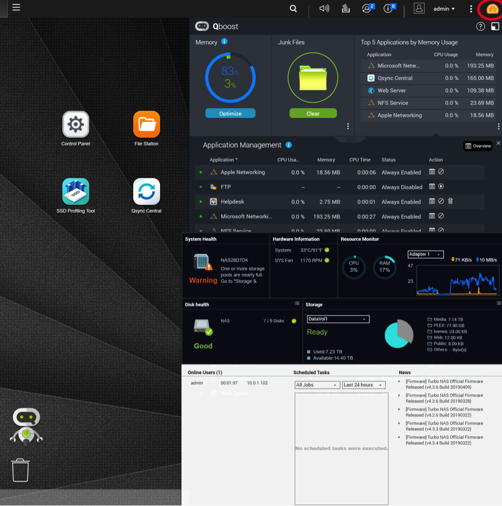This screenshot has height=506, width=502.
Task: Start the FTP application
Action: (441, 186)
